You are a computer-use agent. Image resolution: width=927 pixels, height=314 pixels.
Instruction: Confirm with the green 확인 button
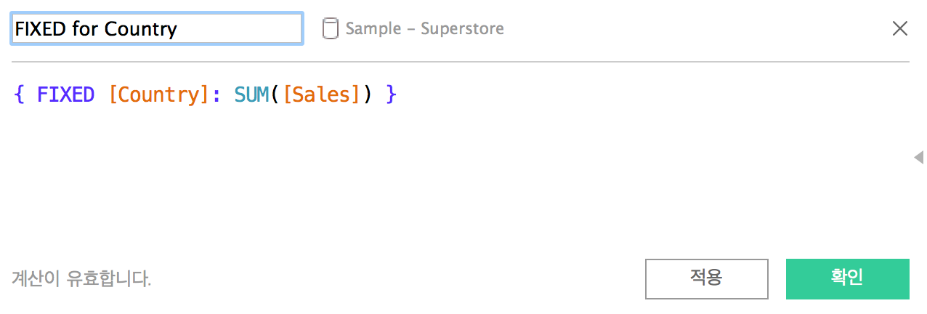(847, 278)
